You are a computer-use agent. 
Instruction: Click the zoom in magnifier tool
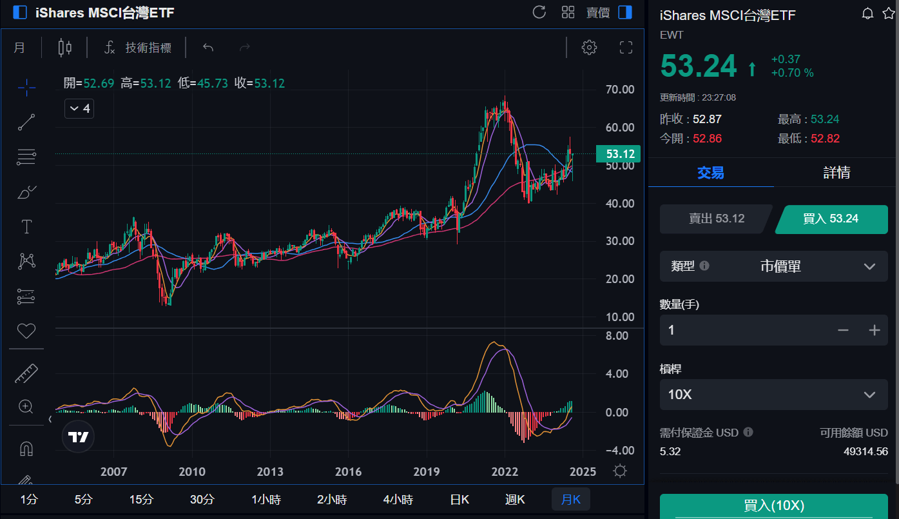coord(26,406)
